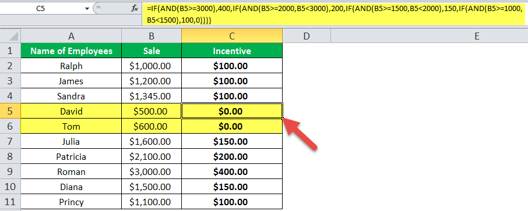Select the cell containing Princy
Image resolution: width=528 pixels, height=211 pixels.
point(71,202)
